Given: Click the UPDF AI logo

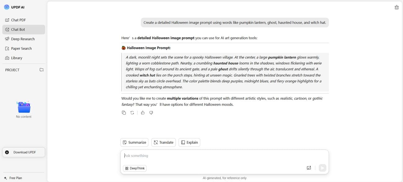Looking at the screenshot, I should 7,7.
